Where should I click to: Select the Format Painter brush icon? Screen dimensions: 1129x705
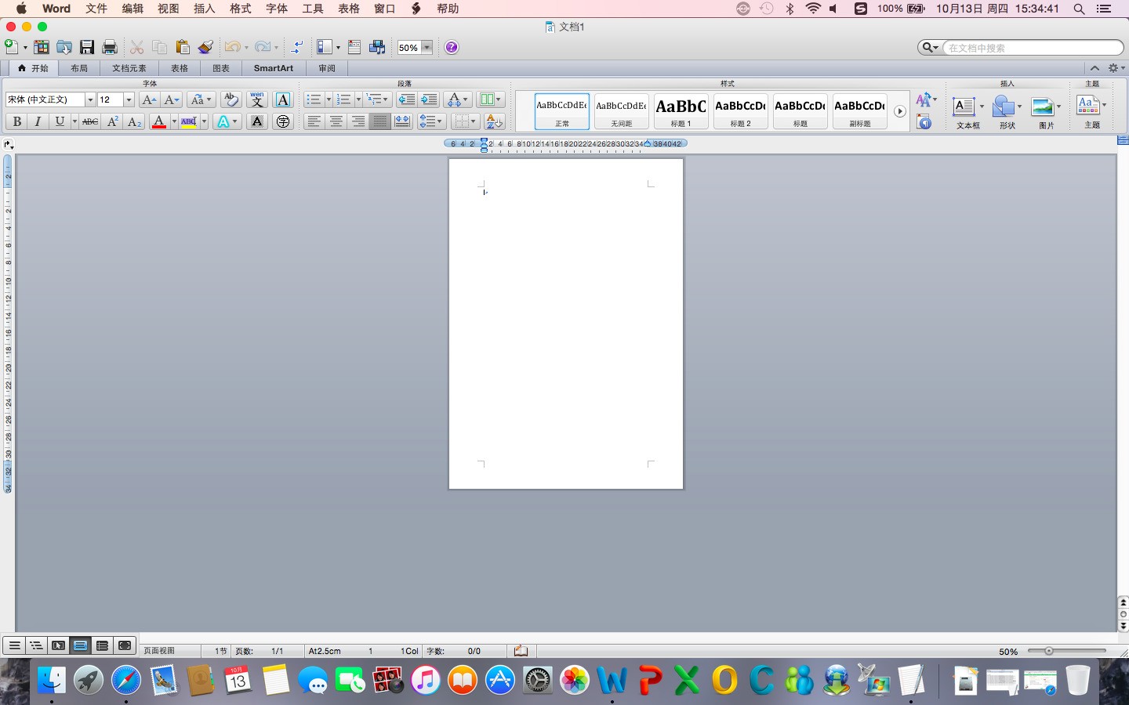[x=205, y=47]
